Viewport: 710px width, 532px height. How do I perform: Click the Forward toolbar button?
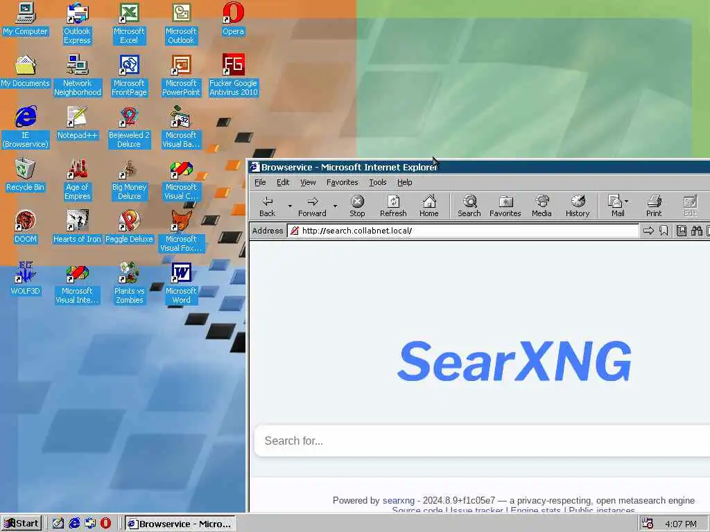312,206
